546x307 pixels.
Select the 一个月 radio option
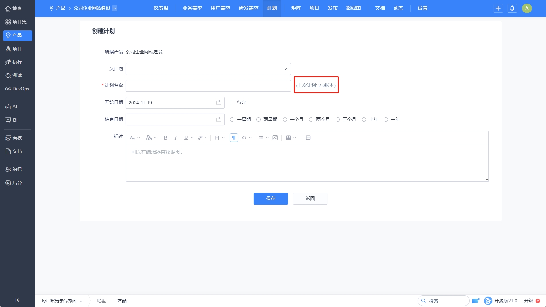tap(285, 119)
